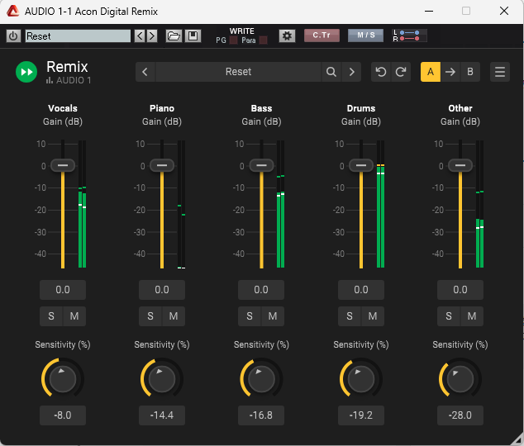The width and height of the screenshot is (524, 446).
Task: Click the M / S button
Action: click(365, 36)
